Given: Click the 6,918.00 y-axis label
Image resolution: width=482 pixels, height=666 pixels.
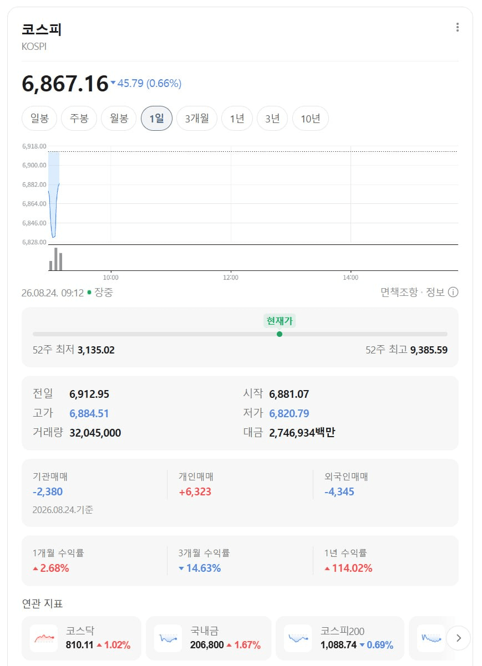Looking at the screenshot, I should pyautogui.click(x=34, y=146).
